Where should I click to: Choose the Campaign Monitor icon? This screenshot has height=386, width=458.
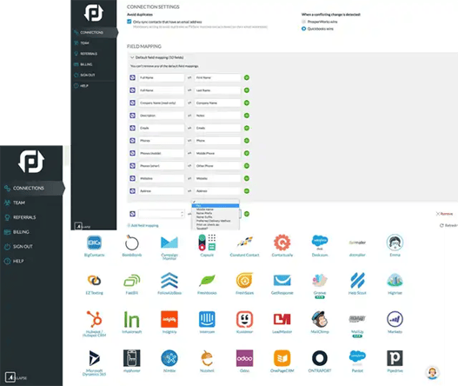pyautogui.click(x=169, y=243)
